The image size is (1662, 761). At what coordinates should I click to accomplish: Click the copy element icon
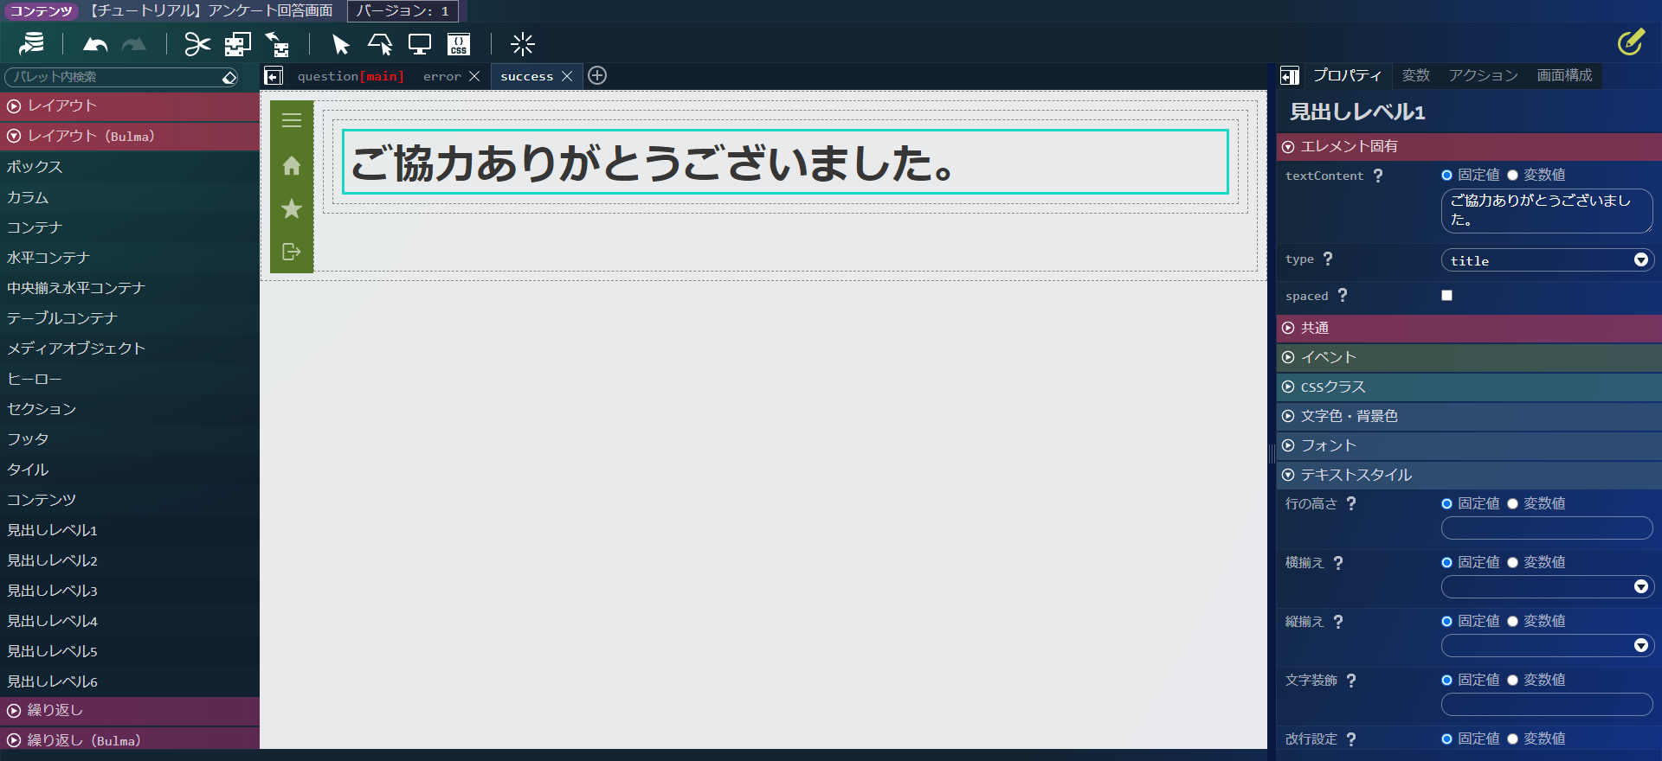coord(237,44)
